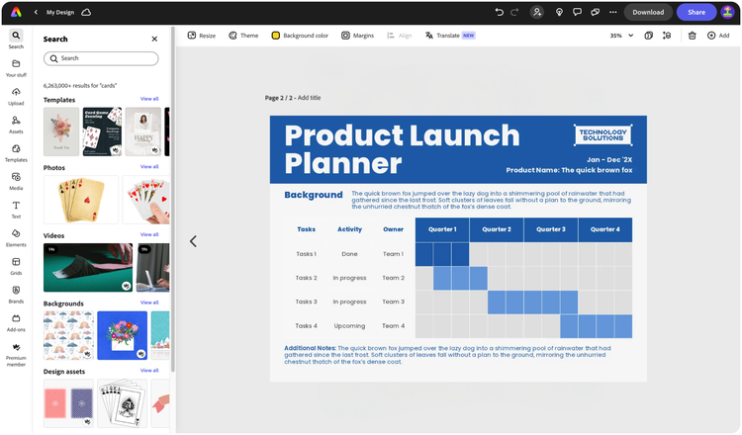The width and height of the screenshot is (742, 435).
Task: Click the Resize toolbar option
Action: tap(202, 36)
